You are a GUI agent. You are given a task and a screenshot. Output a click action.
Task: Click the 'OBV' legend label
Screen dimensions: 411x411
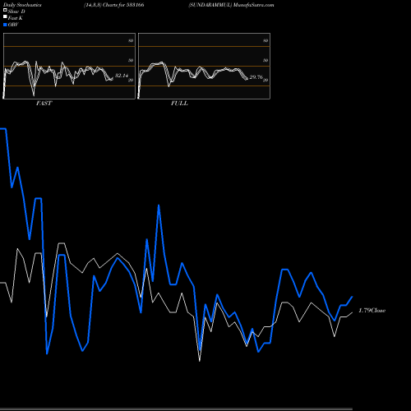pyautogui.click(x=13, y=25)
